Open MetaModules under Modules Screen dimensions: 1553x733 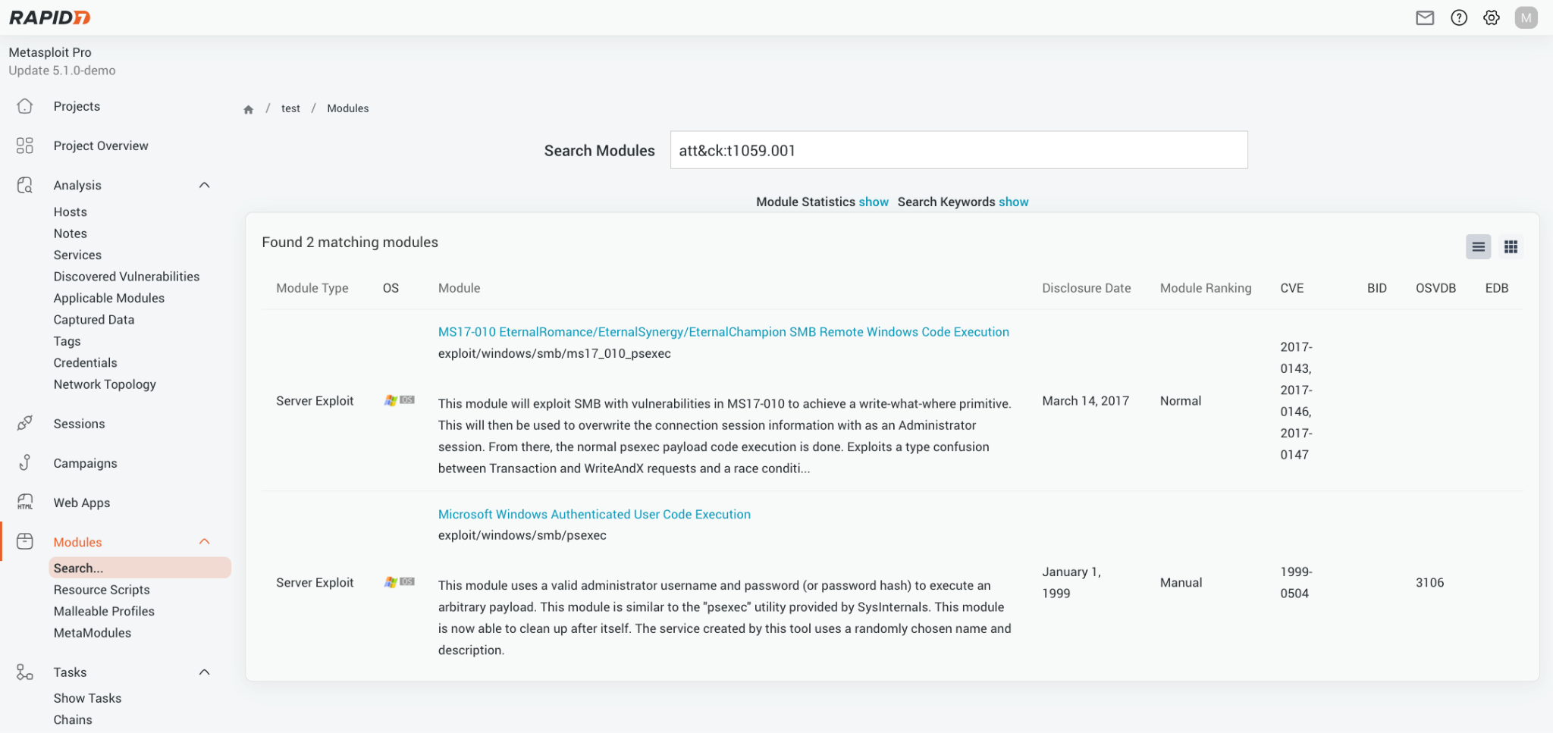pyautogui.click(x=93, y=633)
